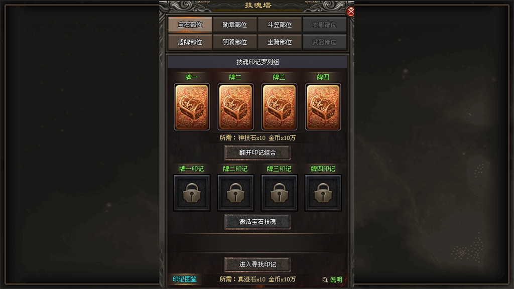Flip the 牌二 treasure chest card
Image resolution: width=514 pixels, height=289 pixels.
[235, 107]
